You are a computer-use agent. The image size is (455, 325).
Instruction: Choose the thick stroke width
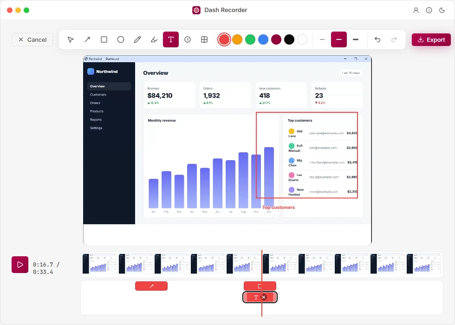356,39
